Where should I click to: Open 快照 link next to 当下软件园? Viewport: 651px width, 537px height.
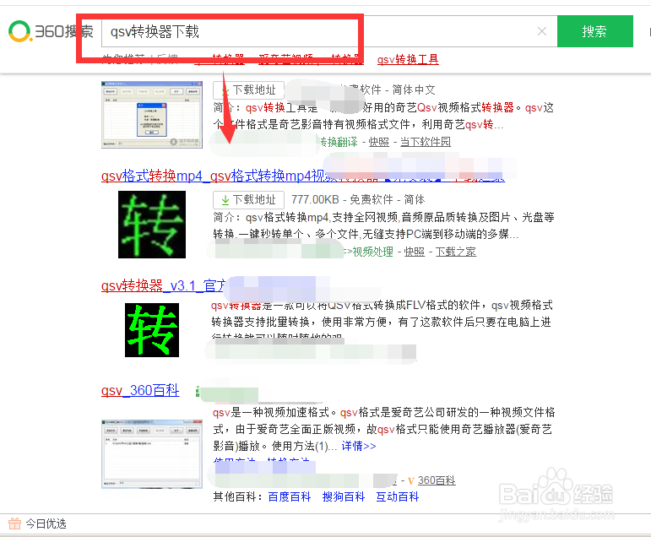379,142
